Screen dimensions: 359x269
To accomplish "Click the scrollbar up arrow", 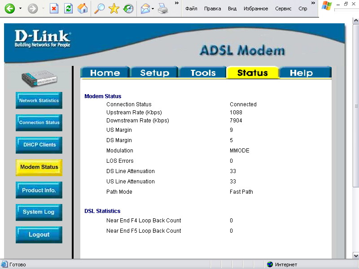I will 356,21.
